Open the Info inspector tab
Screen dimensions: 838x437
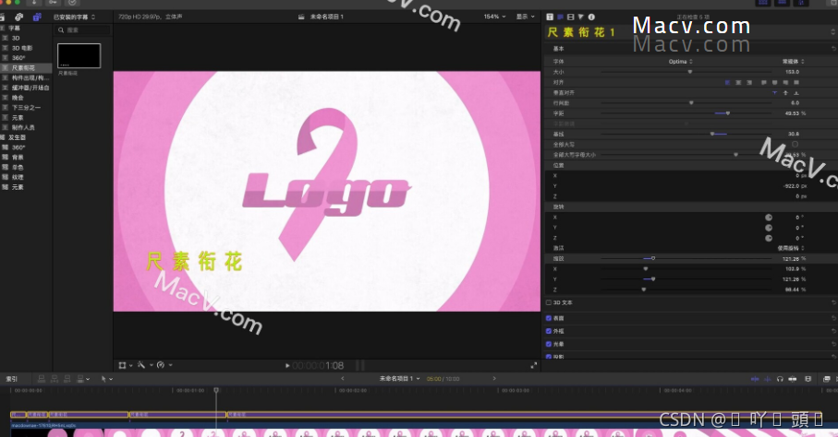(x=591, y=18)
